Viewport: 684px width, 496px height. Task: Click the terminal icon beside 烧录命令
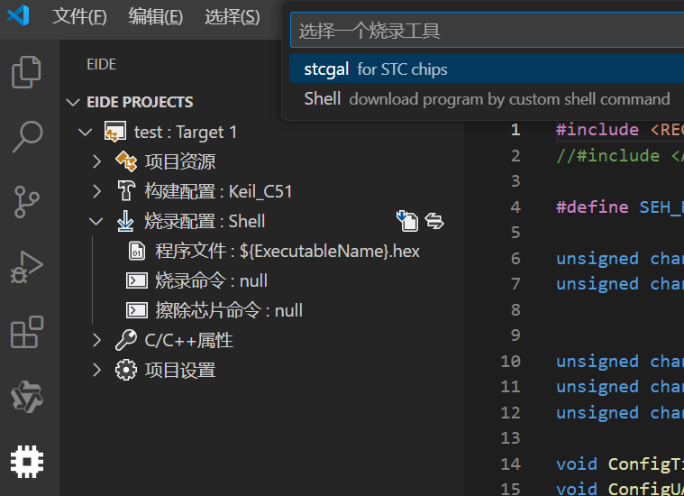pyautogui.click(x=137, y=280)
